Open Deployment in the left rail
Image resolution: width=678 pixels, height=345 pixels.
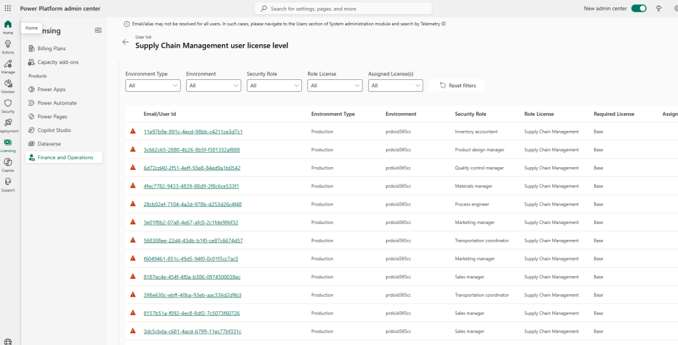(x=8, y=125)
